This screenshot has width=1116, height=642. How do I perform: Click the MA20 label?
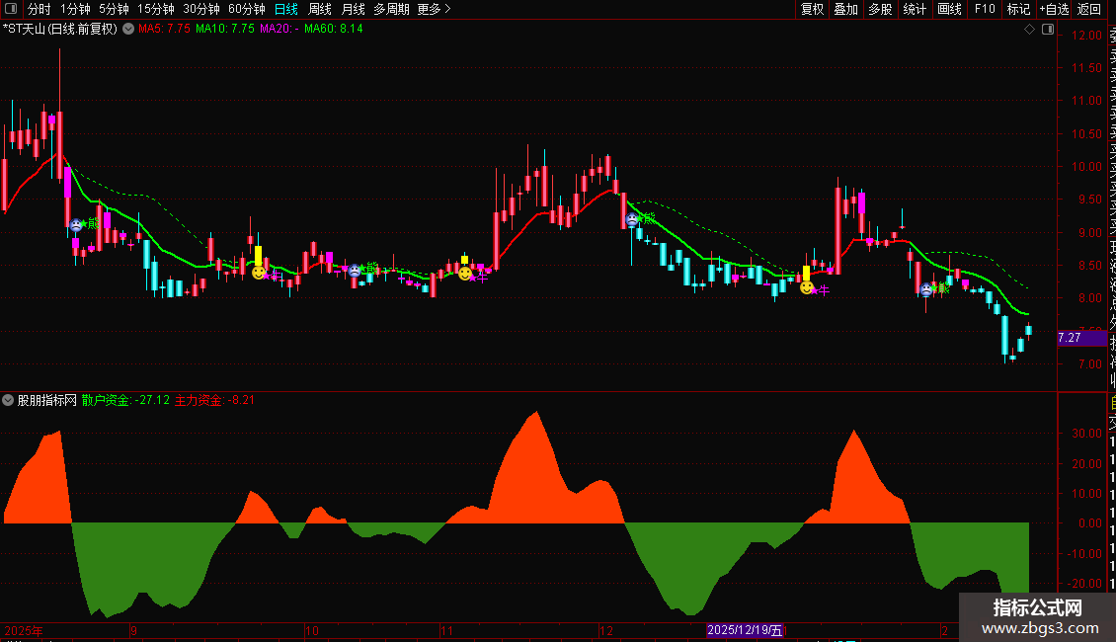pyautogui.click(x=279, y=29)
